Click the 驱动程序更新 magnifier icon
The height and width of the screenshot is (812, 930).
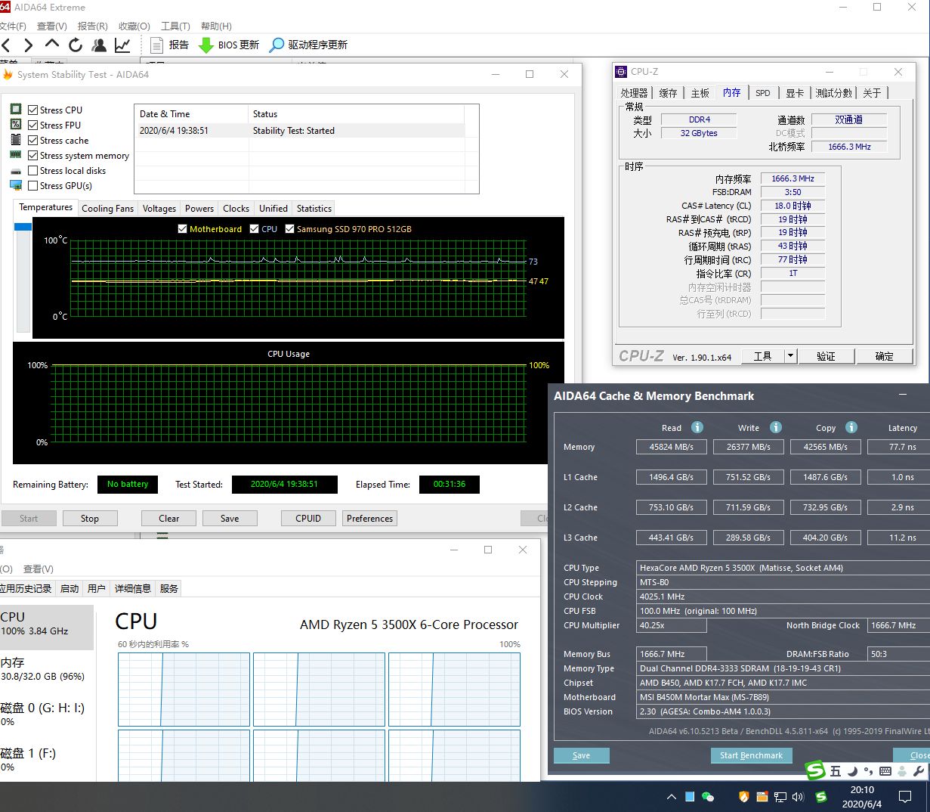click(x=277, y=45)
